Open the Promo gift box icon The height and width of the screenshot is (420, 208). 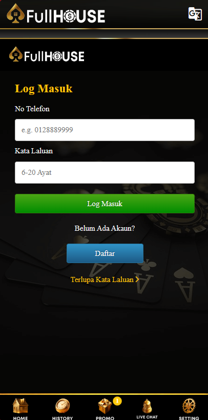pyautogui.click(x=105, y=406)
